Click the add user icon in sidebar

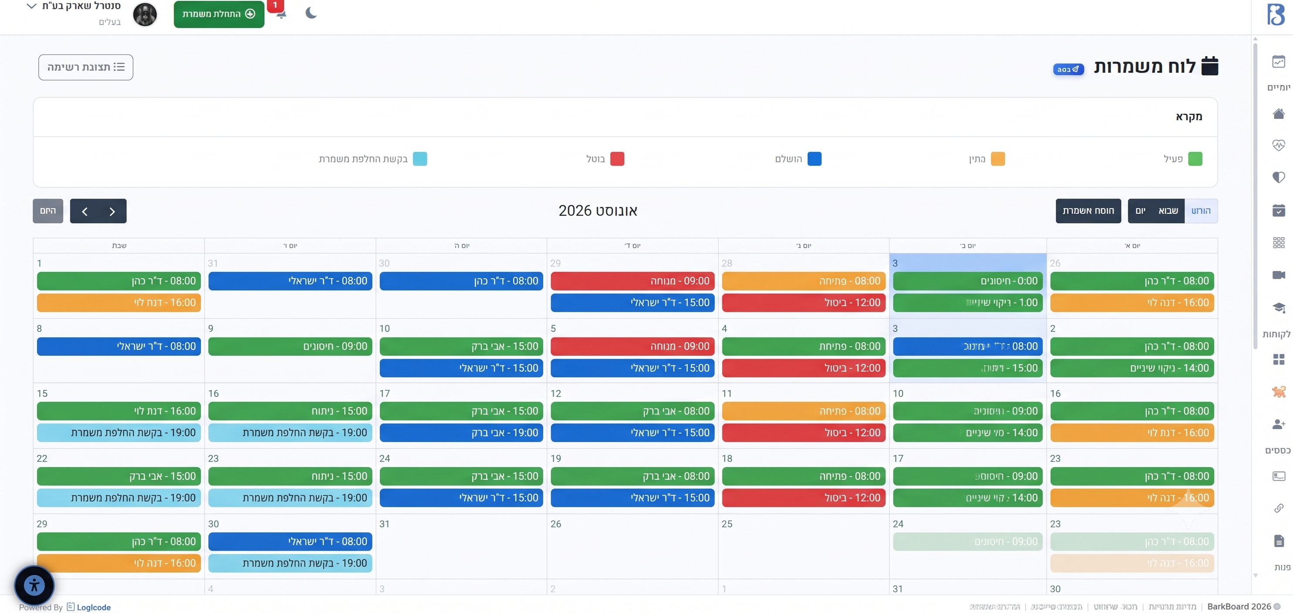pos(1279,424)
